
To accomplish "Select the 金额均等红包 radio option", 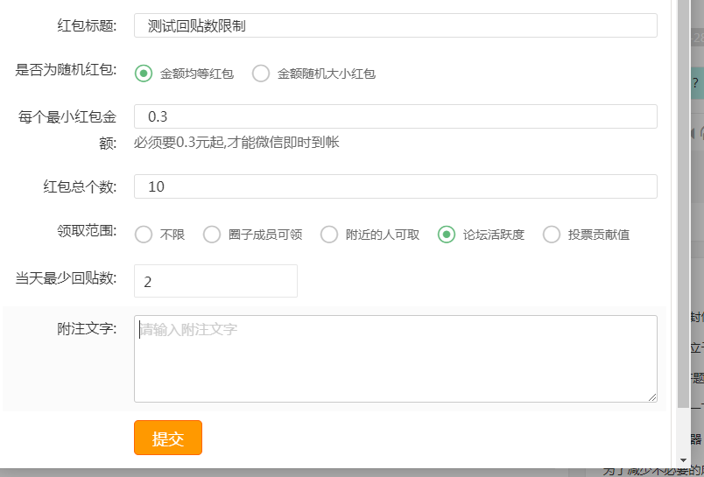I will (144, 74).
